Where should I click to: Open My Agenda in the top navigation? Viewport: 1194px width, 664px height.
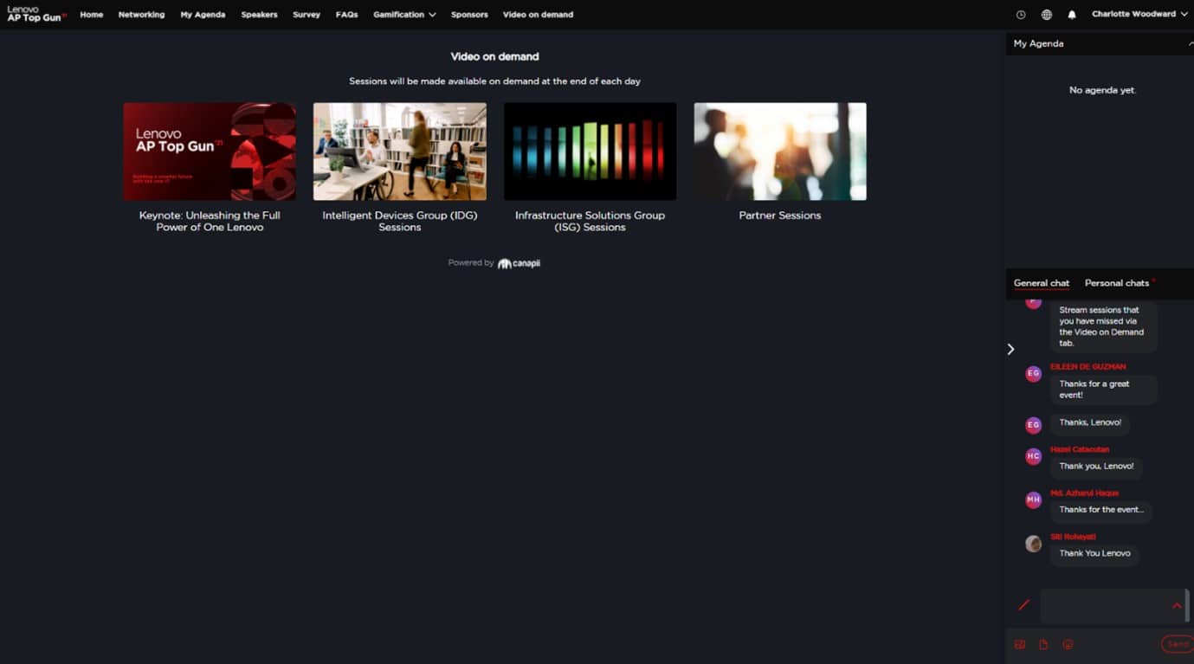point(203,15)
